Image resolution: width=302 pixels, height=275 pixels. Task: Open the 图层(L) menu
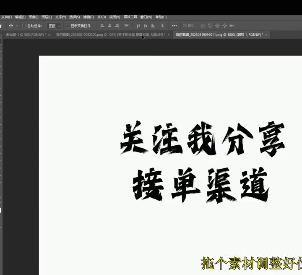[x=47, y=17]
